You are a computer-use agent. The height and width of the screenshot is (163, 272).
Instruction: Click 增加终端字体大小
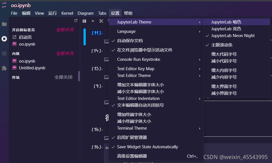[x=156, y=115]
